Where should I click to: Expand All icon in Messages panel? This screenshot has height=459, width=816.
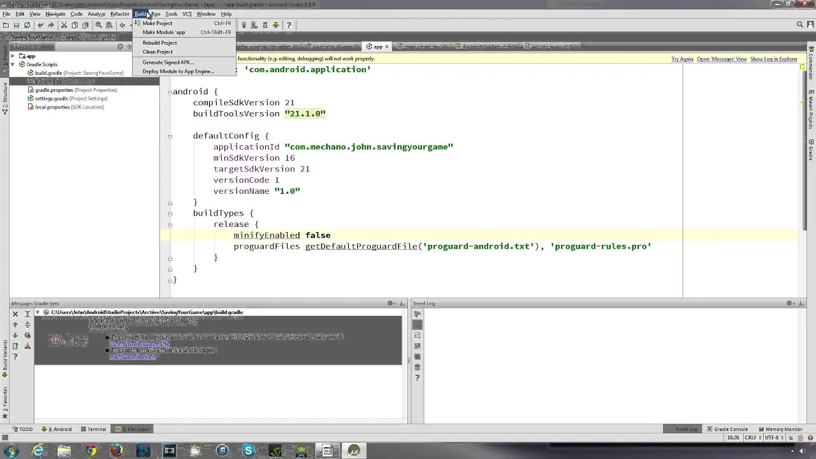[x=27, y=314]
